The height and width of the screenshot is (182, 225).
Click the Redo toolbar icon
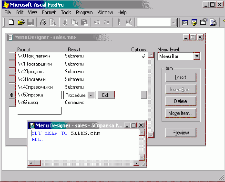point(106,22)
